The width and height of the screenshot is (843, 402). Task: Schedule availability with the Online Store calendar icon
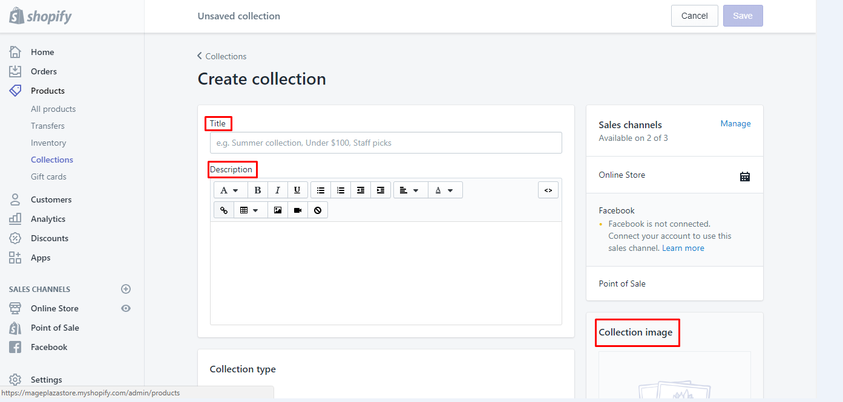[x=745, y=176]
